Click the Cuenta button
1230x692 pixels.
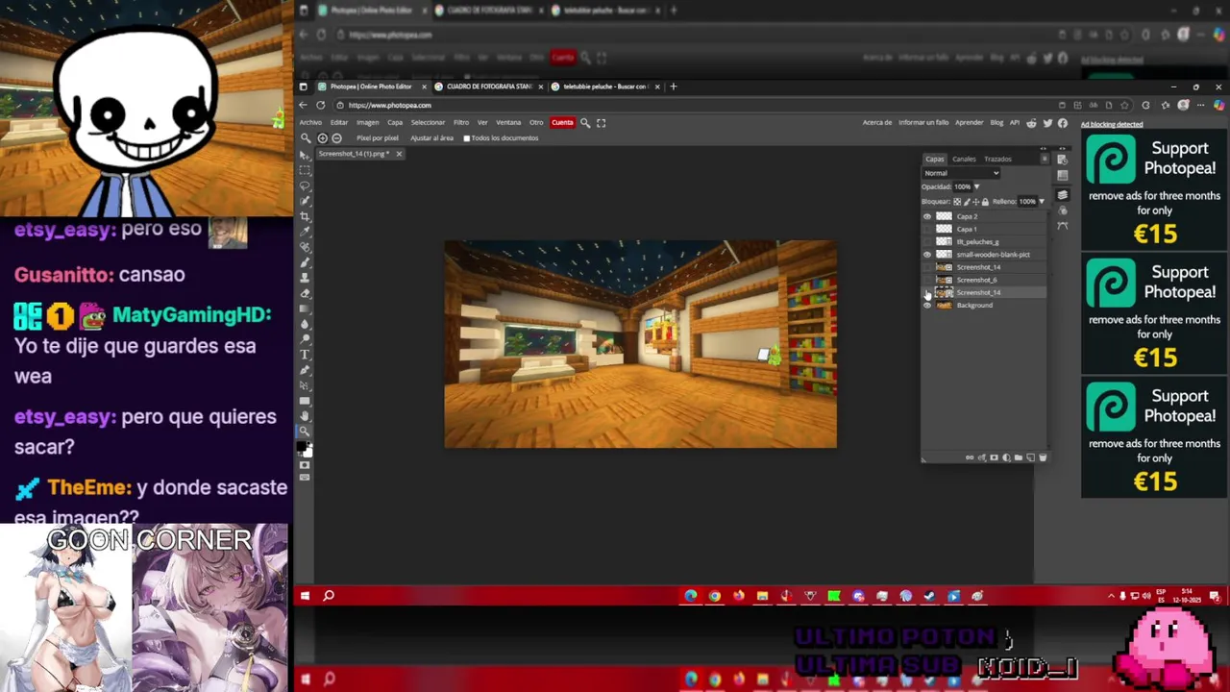pyautogui.click(x=563, y=122)
